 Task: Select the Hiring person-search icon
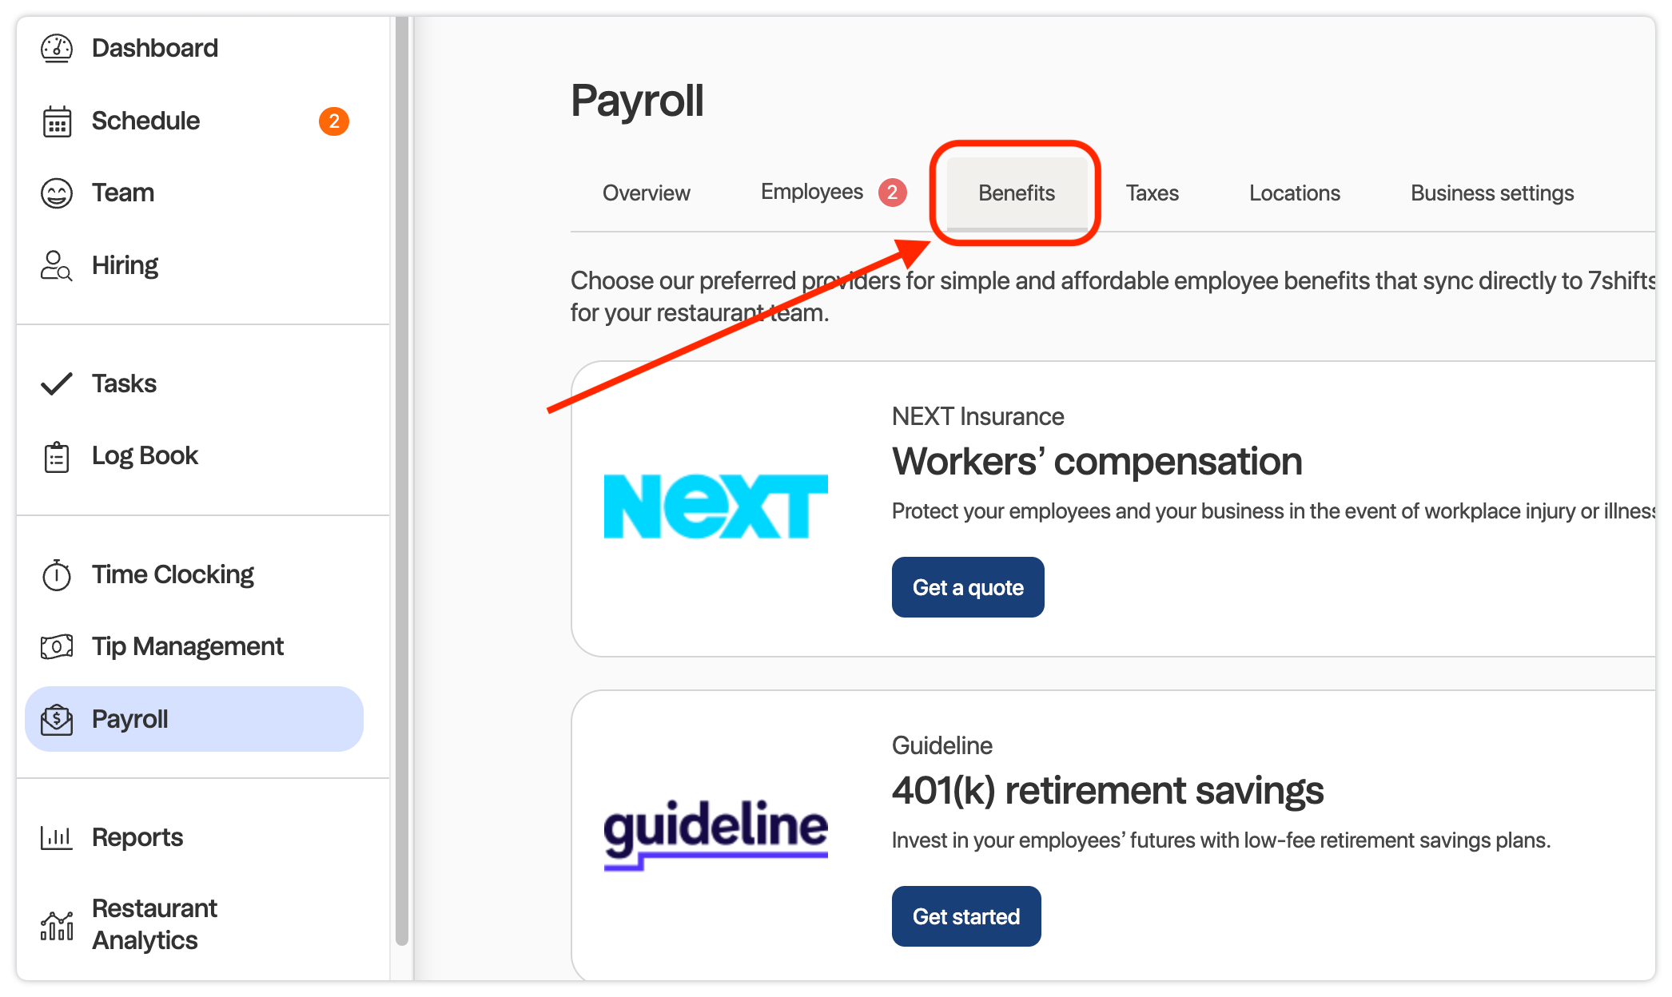click(x=57, y=265)
